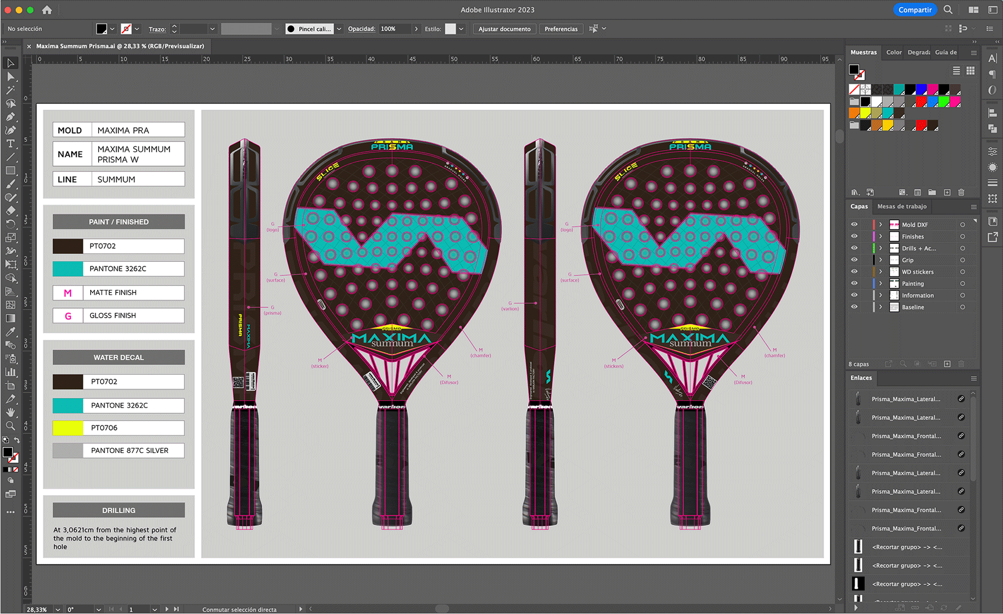Open the zoom level dropdown 28,33%
The height and width of the screenshot is (614, 1003).
click(58, 609)
